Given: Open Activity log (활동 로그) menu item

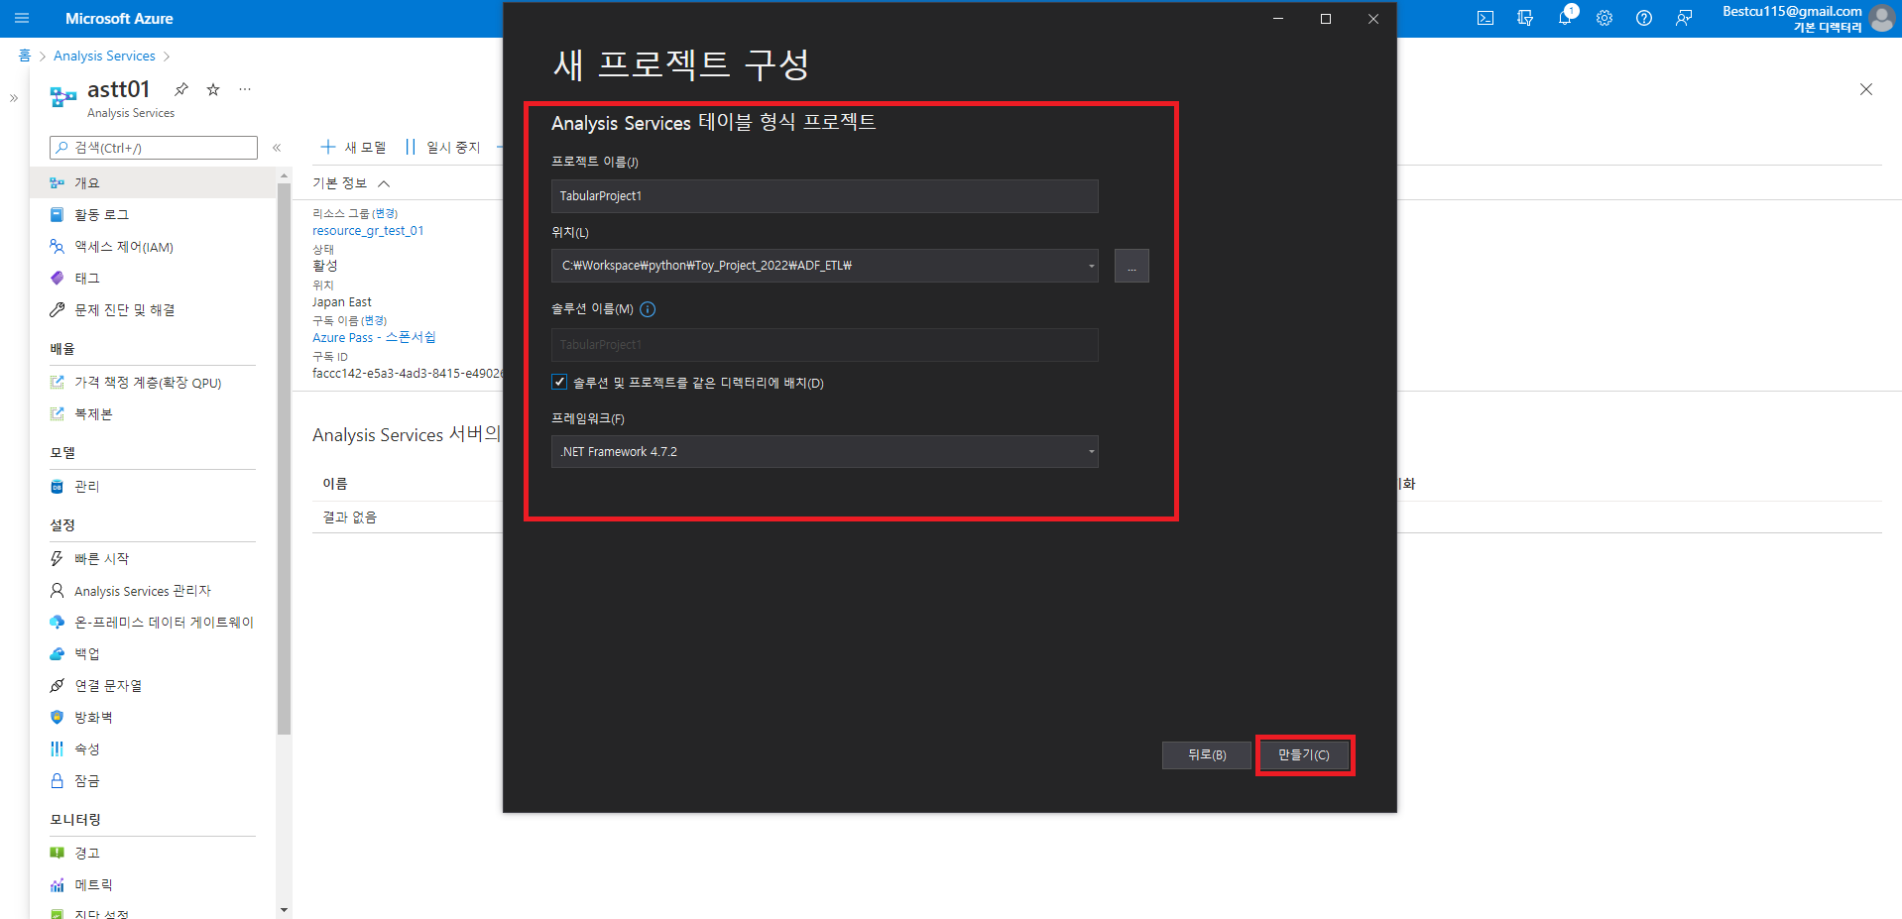Looking at the screenshot, I should pyautogui.click(x=153, y=214).
